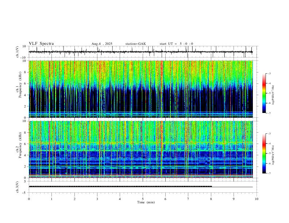Click the lower color bar for ch.2 PSD

(264, 153)
